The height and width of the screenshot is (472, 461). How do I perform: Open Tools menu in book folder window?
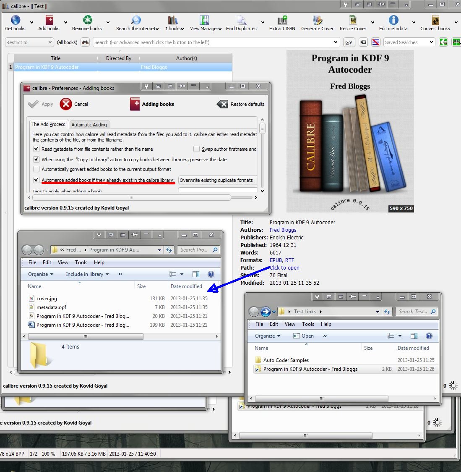(81, 262)
